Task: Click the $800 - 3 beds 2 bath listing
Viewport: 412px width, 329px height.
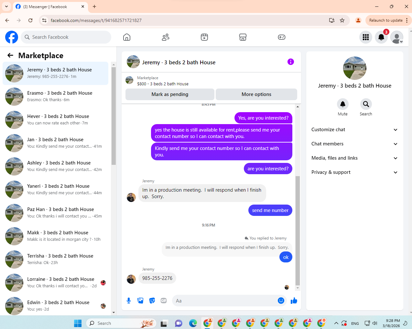Action: pyautogui.click(x=163, y=84)
